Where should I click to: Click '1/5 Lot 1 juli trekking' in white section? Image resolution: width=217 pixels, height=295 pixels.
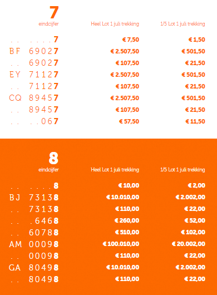pyautogui.click(x=183, y=24)
